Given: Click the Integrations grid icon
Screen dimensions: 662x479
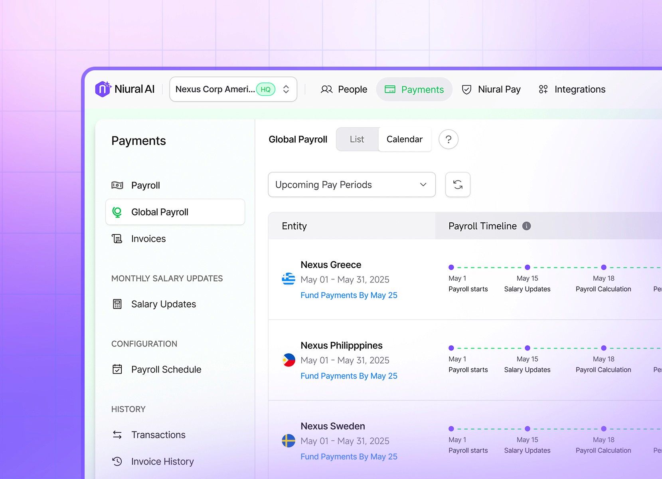Looking at the screenshot, I should pos(543,89).
